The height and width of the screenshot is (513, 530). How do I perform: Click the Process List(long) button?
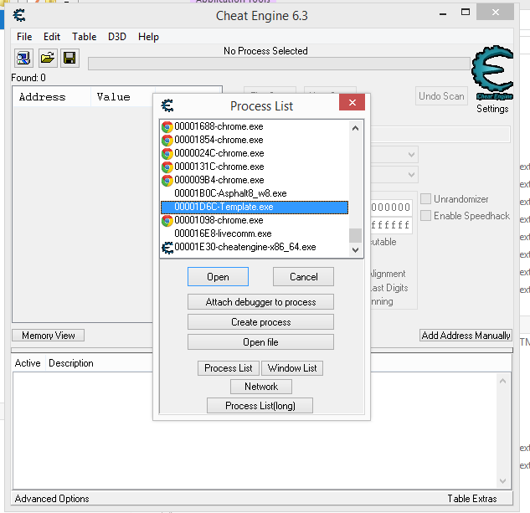[260, 406]
